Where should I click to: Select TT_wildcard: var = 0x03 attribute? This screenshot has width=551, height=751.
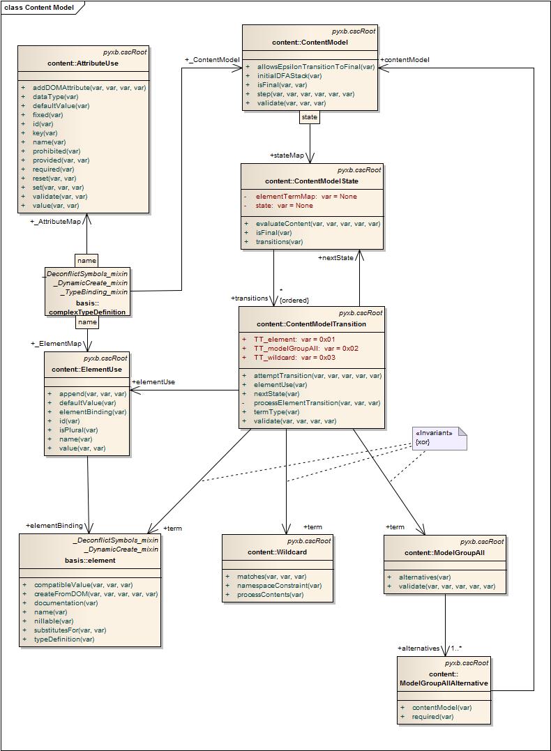coord(294,357)
